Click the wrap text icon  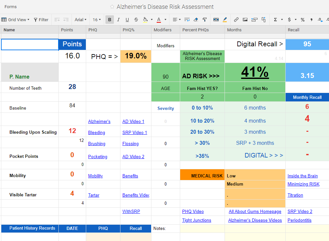click(187, 20)
